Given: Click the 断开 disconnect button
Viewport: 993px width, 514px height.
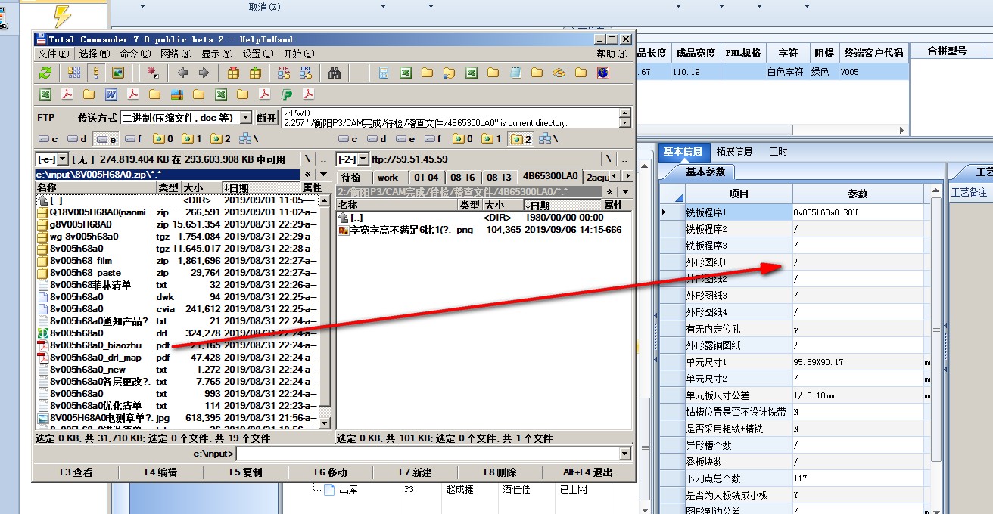Looking at the screenshot, I should click(266, 118).
